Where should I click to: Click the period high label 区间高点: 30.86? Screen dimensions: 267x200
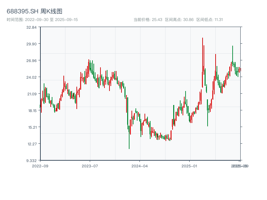pyautogui.click(x=179, y=20)
